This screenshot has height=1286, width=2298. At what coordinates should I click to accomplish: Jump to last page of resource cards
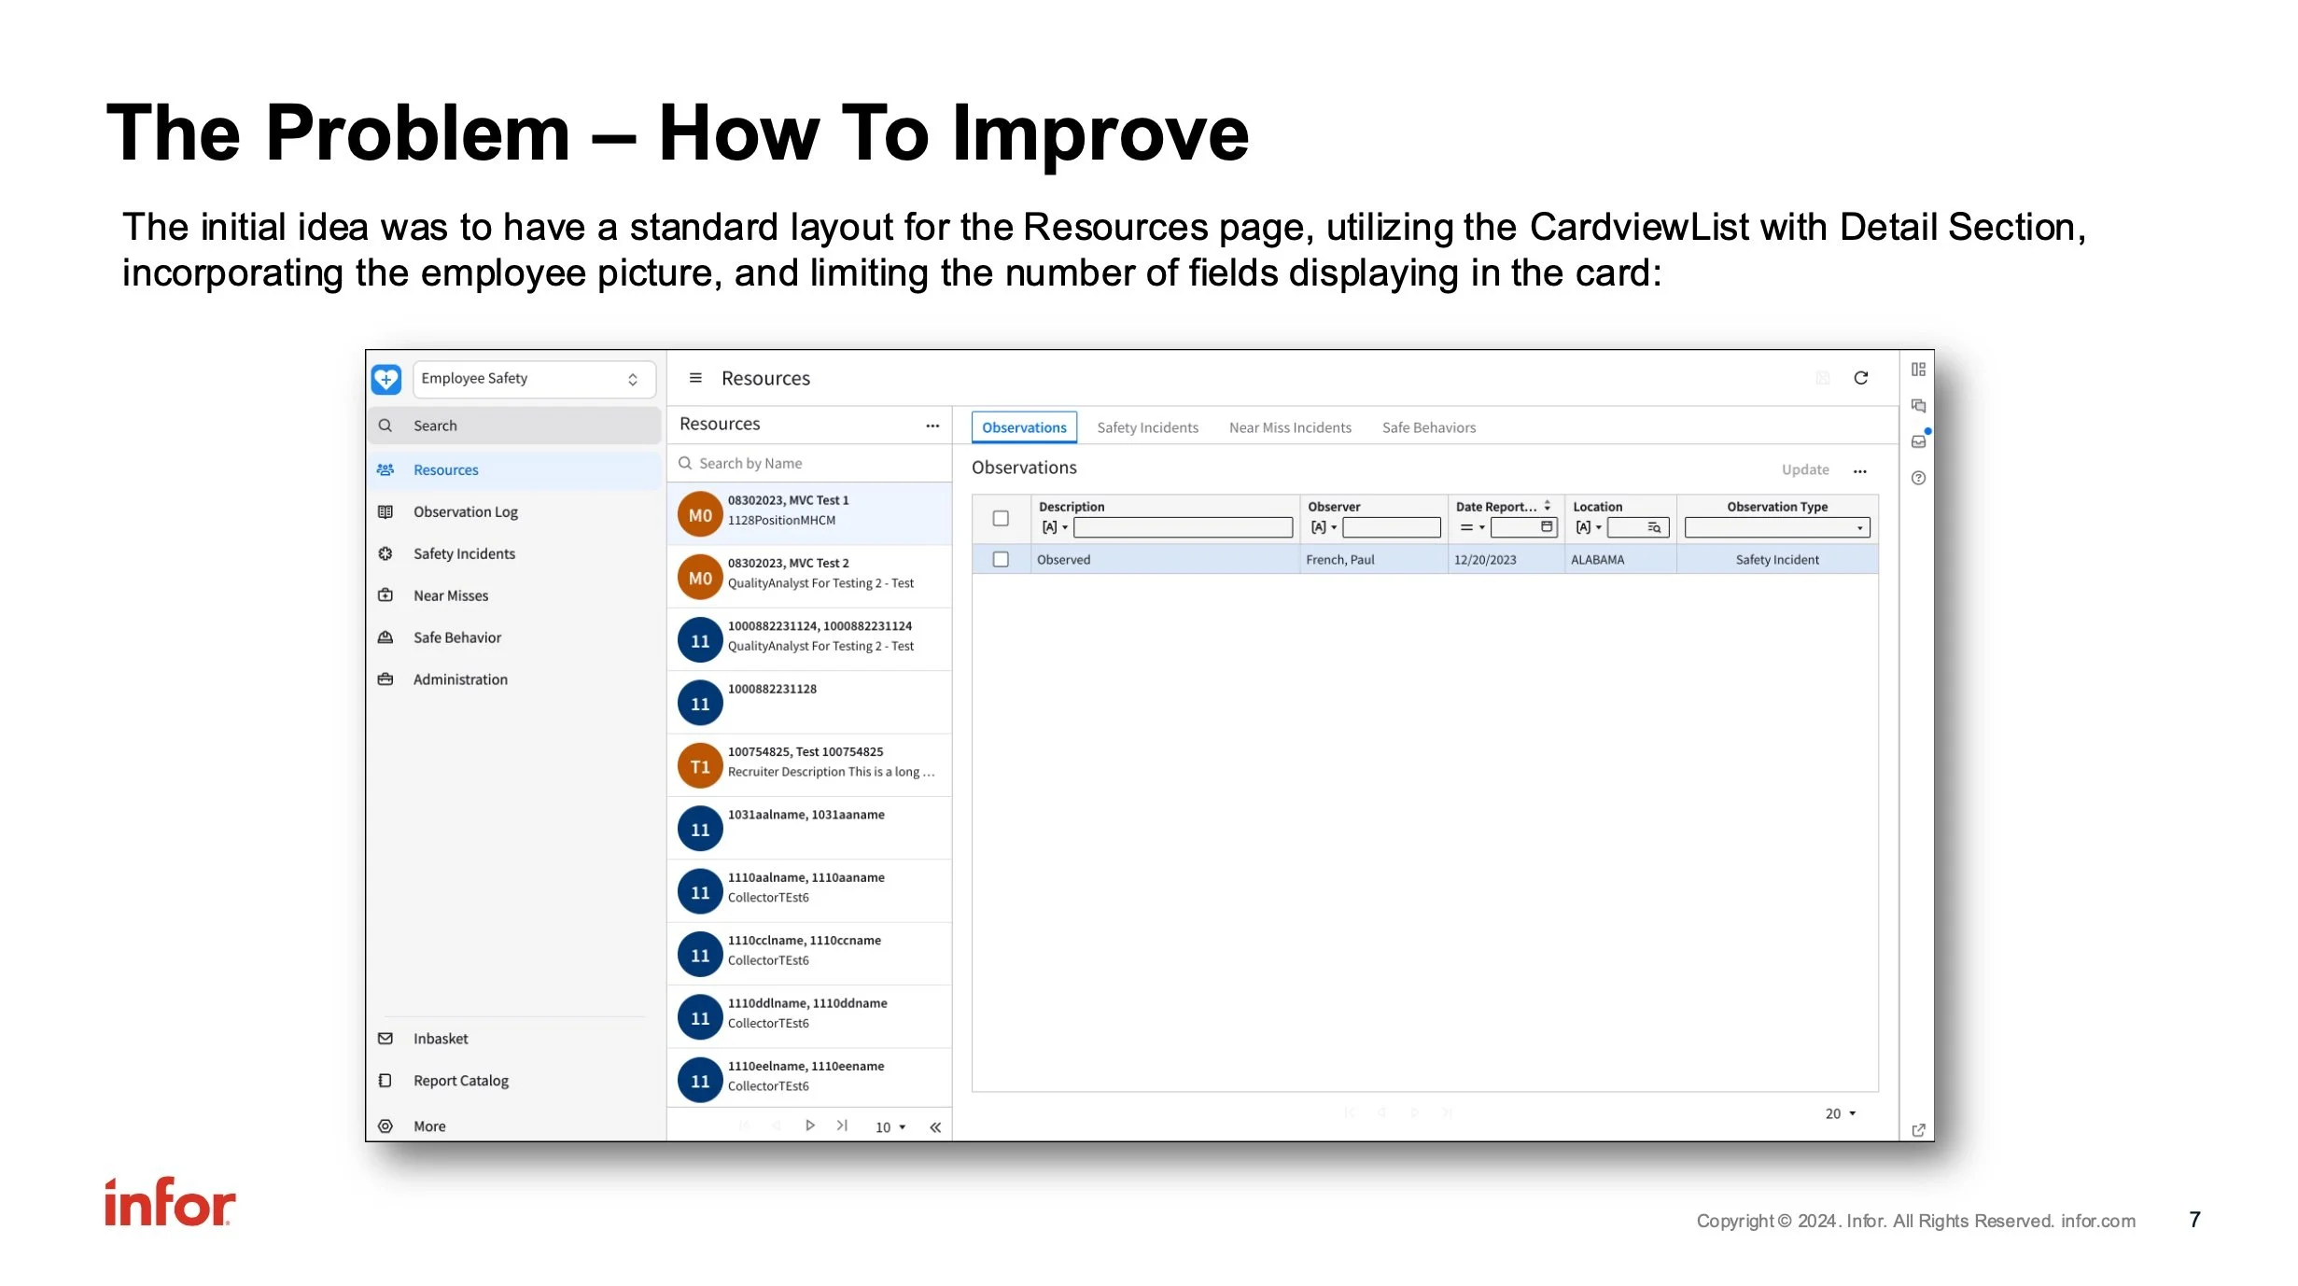pos(842,1125)
